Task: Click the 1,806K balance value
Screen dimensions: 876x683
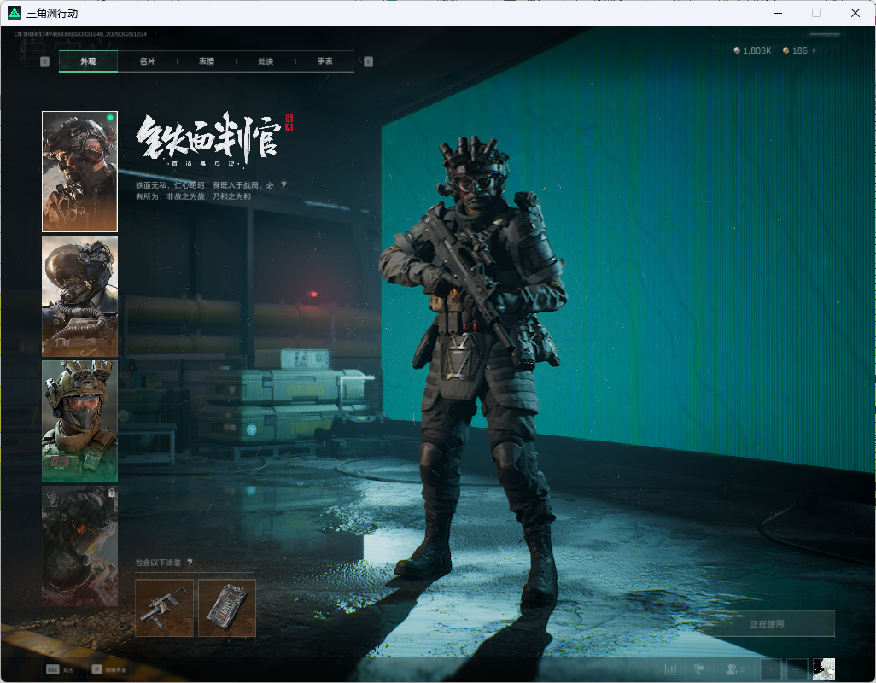Action: point(757,50)
